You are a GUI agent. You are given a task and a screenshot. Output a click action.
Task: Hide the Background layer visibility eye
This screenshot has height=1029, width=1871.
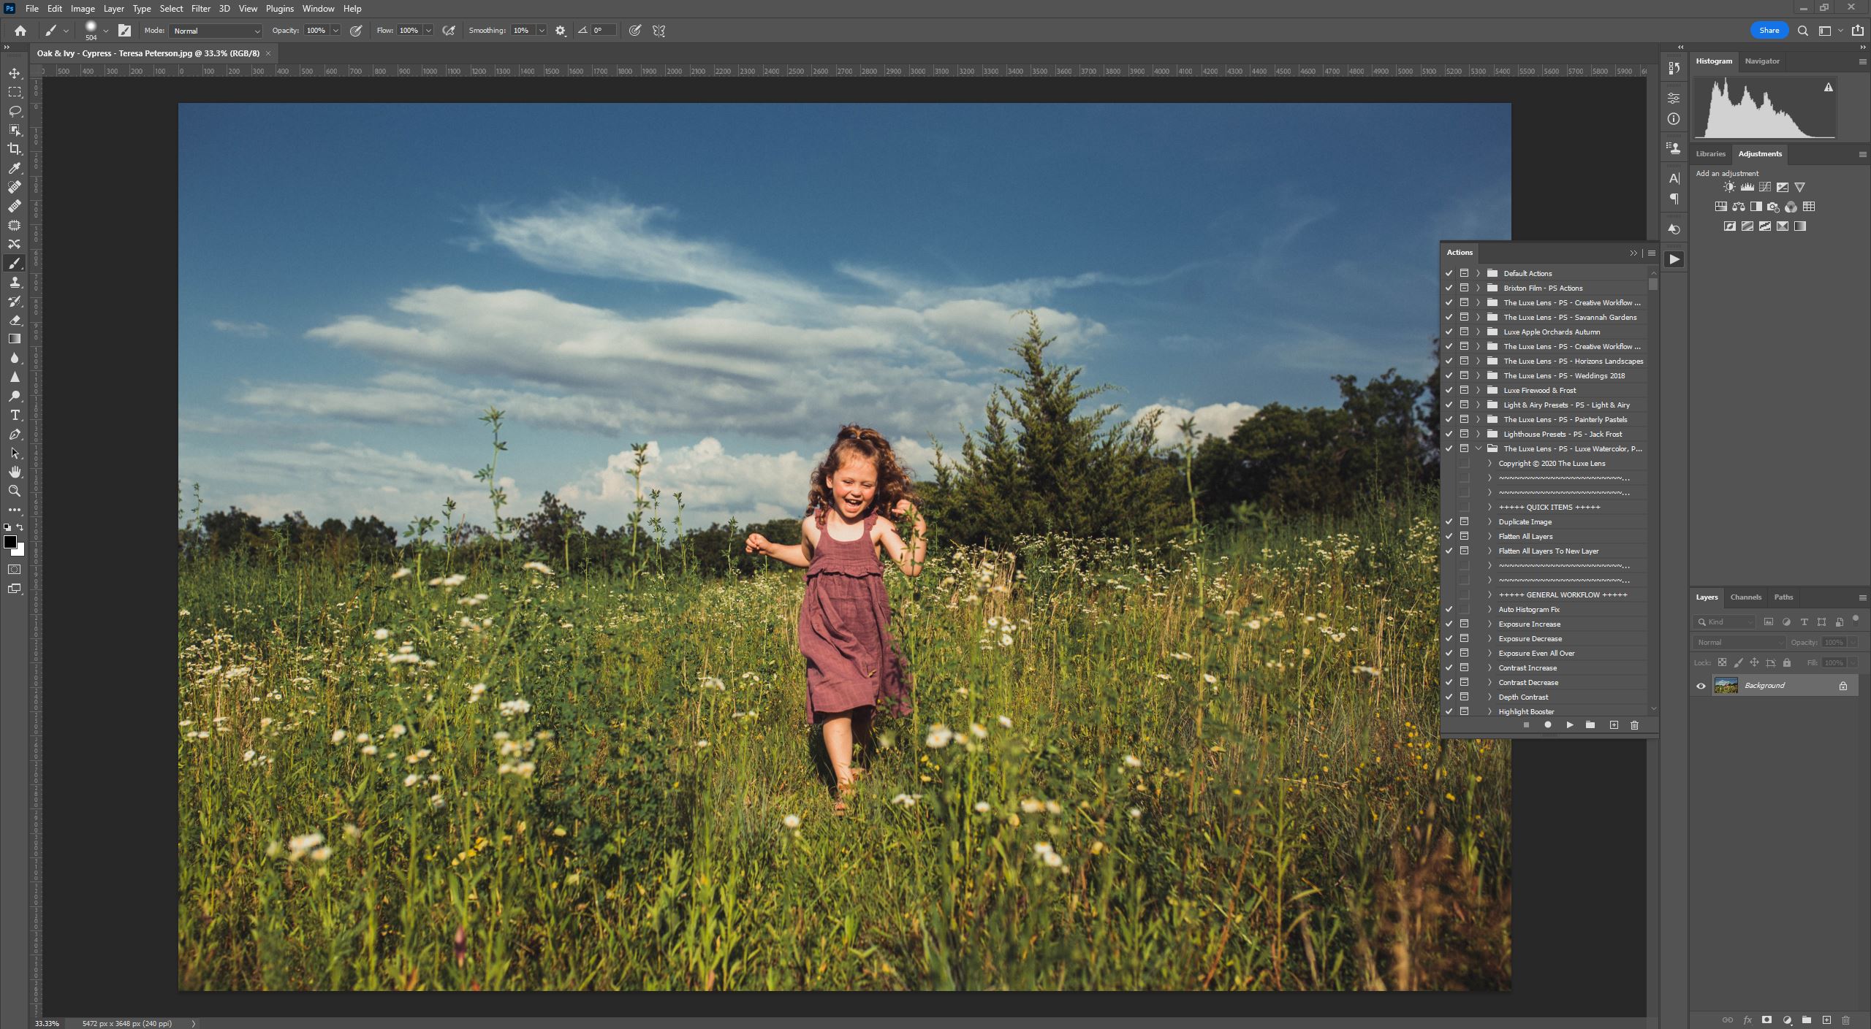(1701, 686)
